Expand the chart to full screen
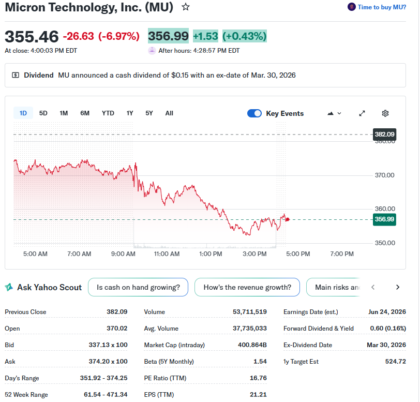 pos(362,113)
